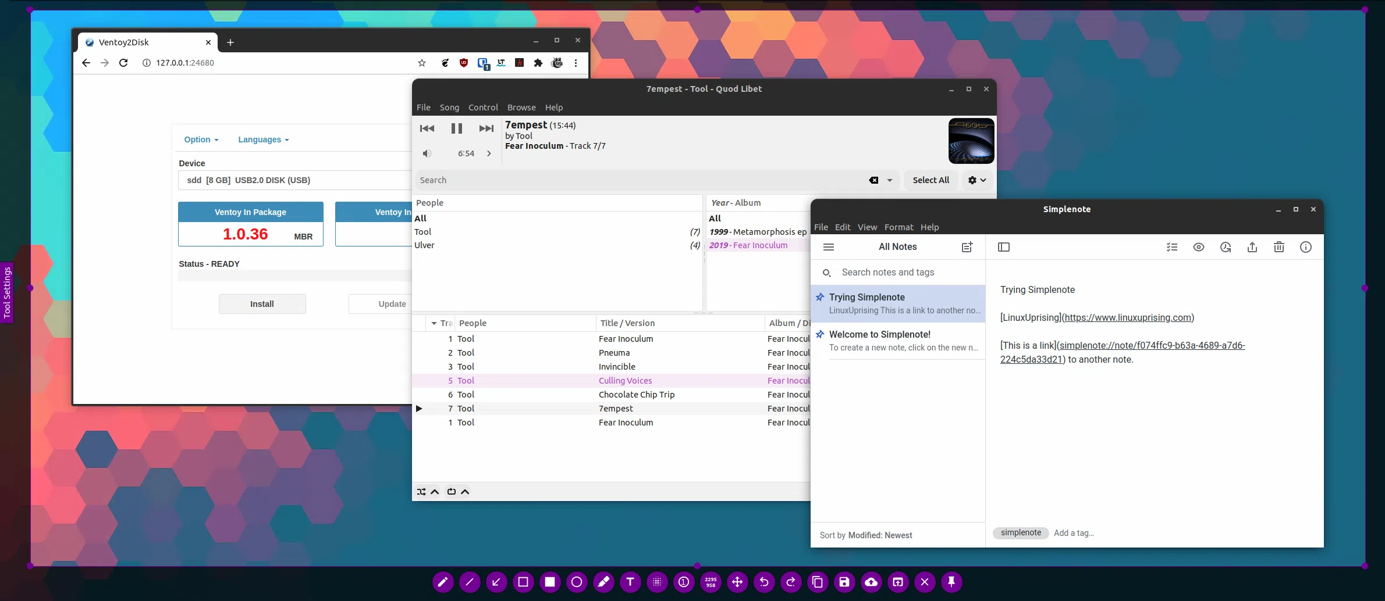Redo the annotation in the capture toolbar

791,582
